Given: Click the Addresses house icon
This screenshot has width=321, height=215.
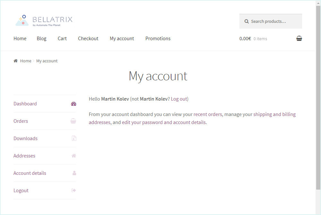Looking at the screenshot, I should (x=74, y=156).
